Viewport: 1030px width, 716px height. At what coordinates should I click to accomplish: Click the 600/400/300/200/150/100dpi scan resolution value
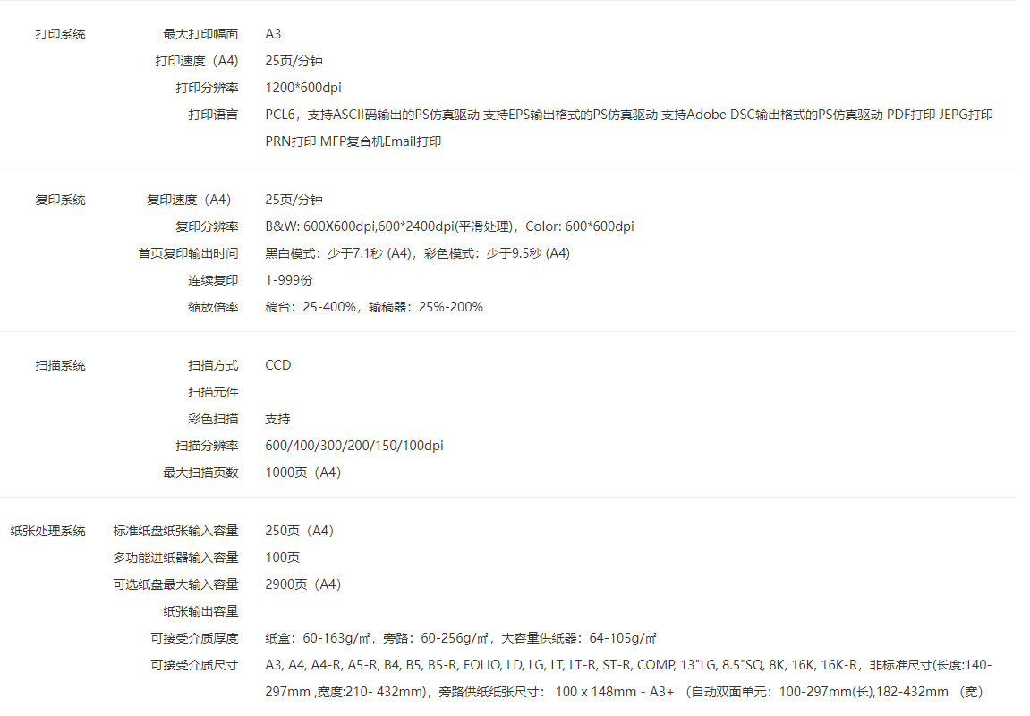[x=354, y=446]
